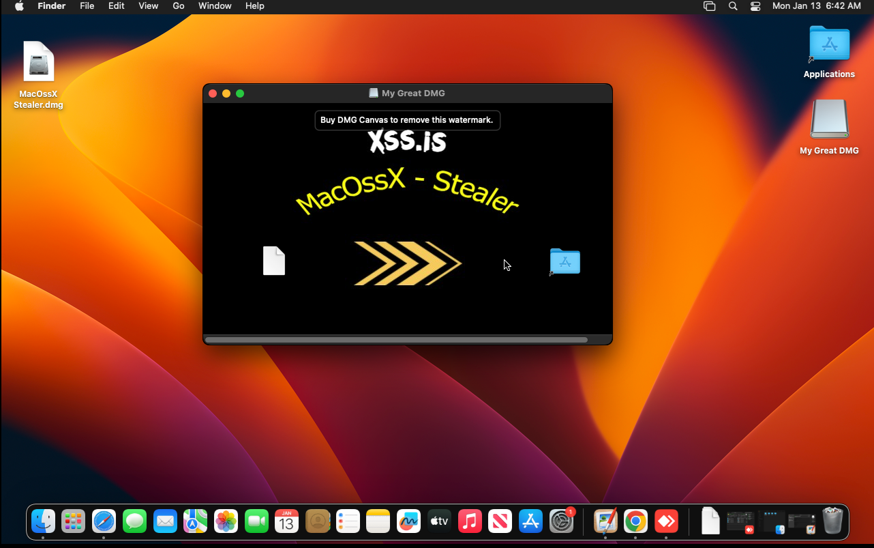The width and height of the screenshot is (874, 548).
Task: Open System Settings from the Dock
Action: [x=562, y=522]
